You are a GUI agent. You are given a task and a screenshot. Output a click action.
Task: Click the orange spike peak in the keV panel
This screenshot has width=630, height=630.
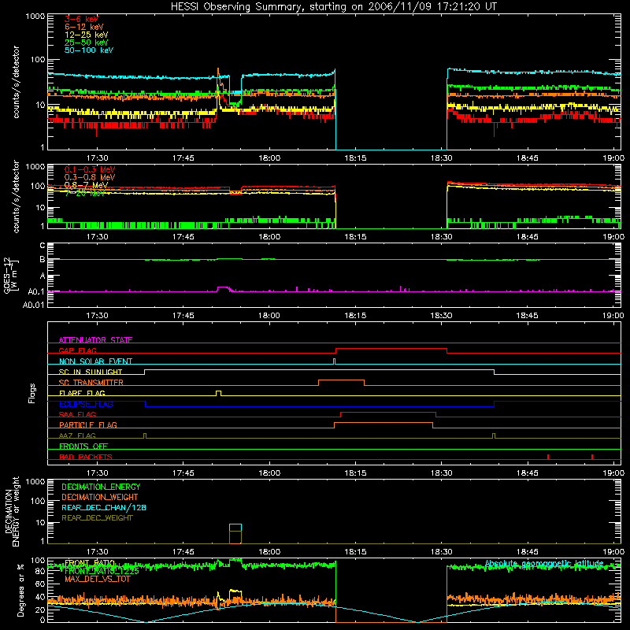tap(218, 69)
